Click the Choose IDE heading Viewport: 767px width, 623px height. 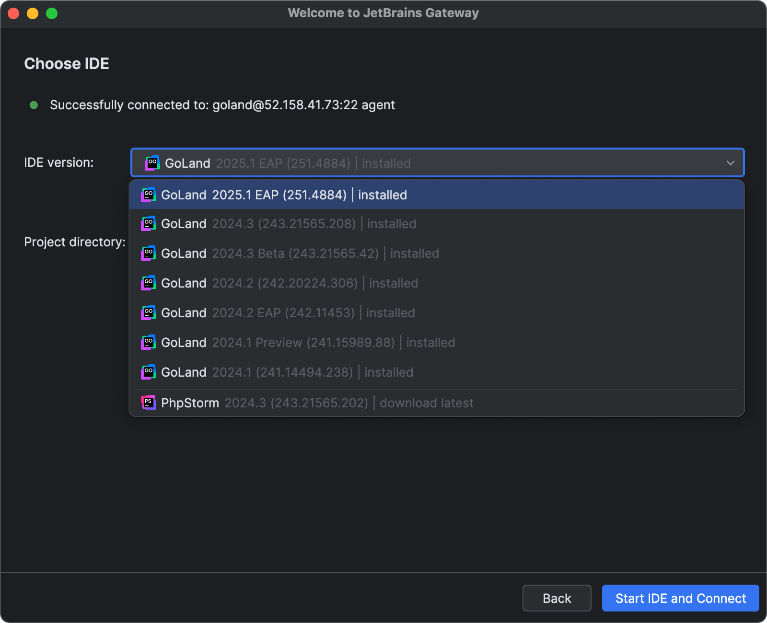pyautogui.click(x=67, y=63)
